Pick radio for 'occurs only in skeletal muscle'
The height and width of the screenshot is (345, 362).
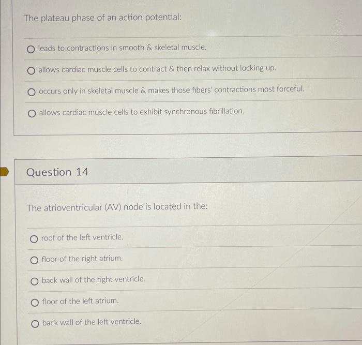[32, 92]
